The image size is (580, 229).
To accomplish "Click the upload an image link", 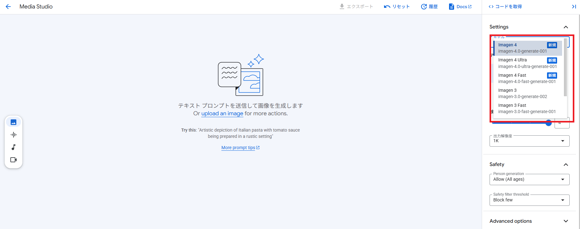I will coord(222,113).
